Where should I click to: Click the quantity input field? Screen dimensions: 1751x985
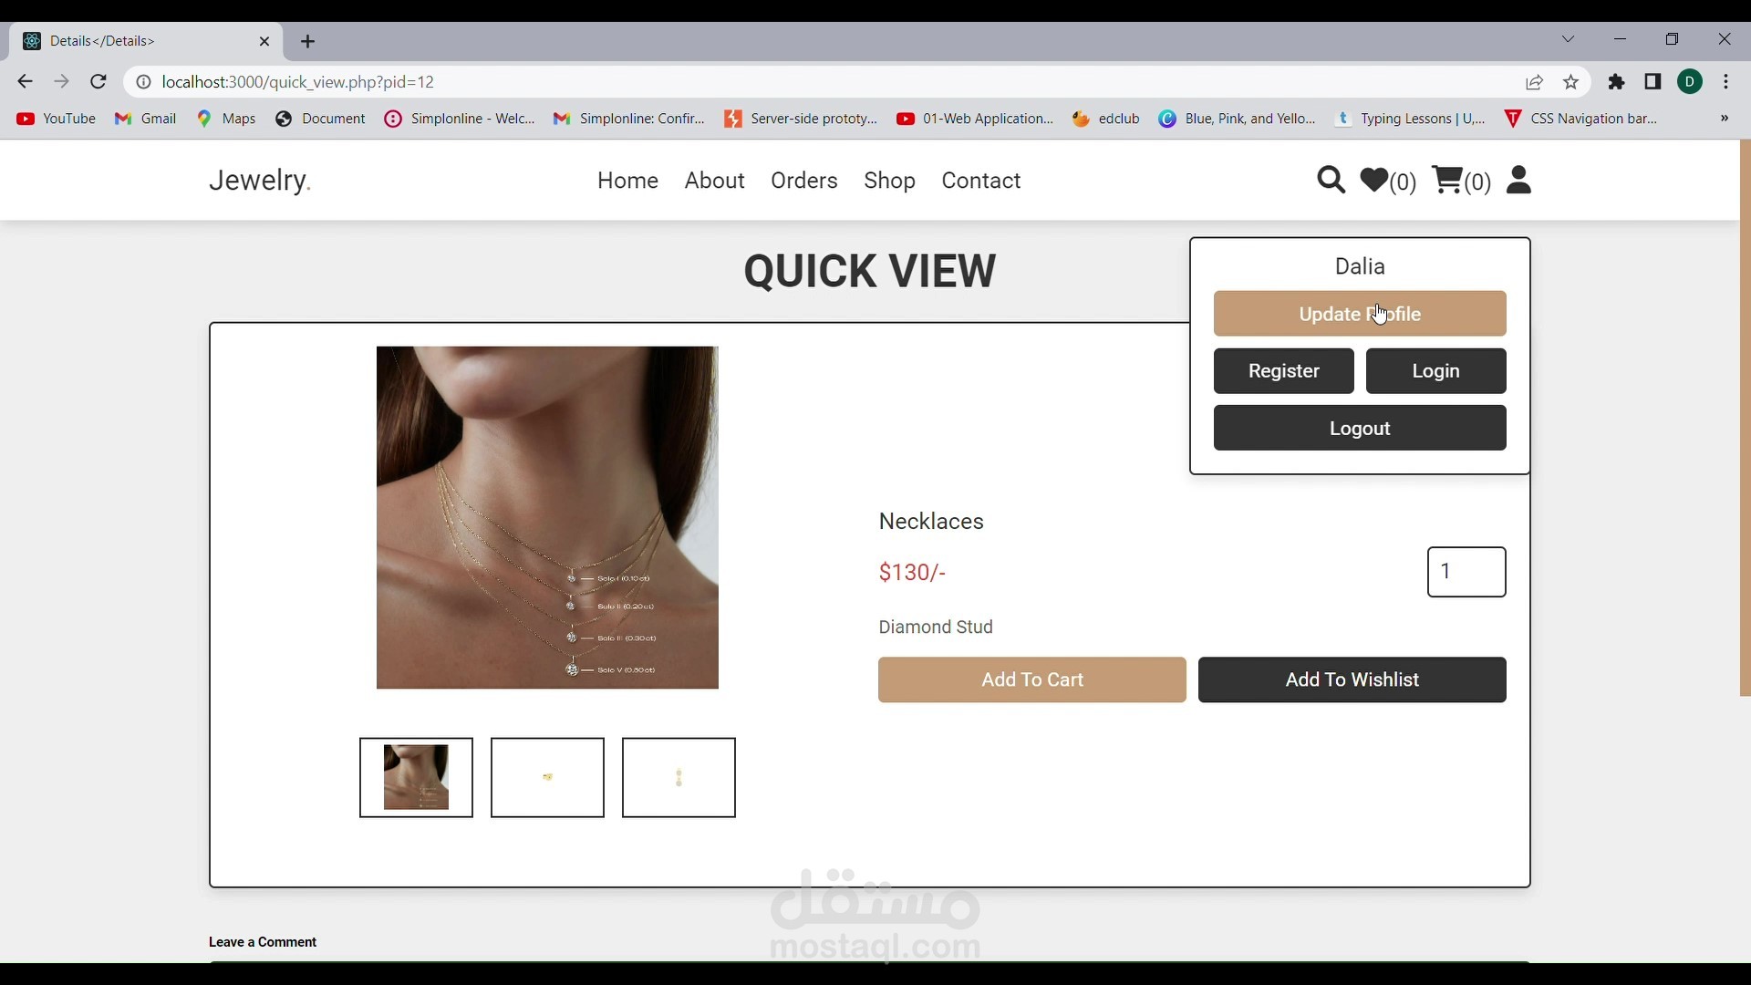click(1466, 572)
